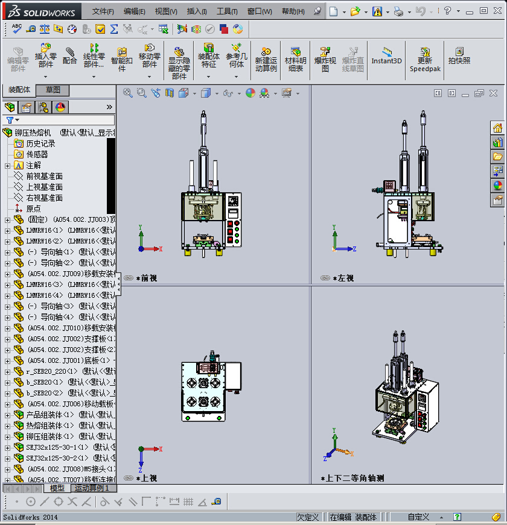Screen dimensions: 507x525
Task: Open Insert Components dropdown arrow
Action: tap(46, 77)
